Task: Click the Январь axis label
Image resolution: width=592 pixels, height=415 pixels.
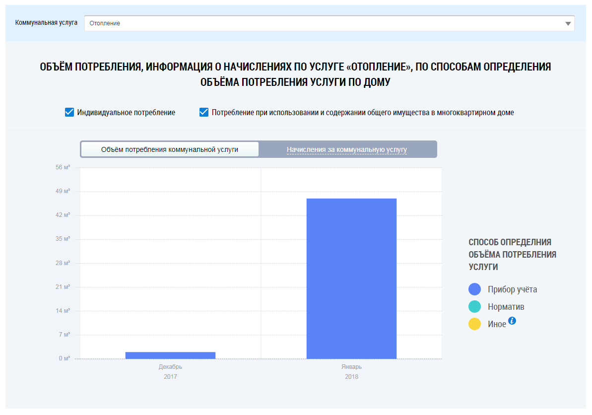Action: (351, 367)
